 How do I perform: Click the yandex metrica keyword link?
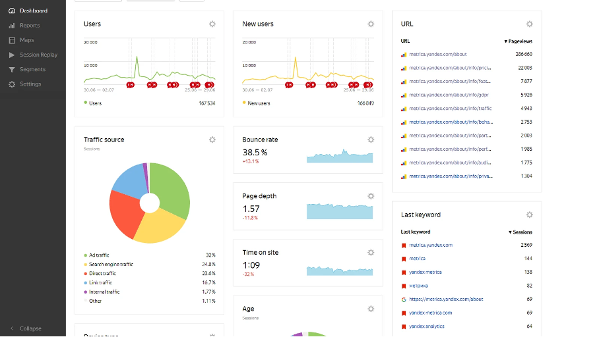pyautogui.click(x=426, y=272)
